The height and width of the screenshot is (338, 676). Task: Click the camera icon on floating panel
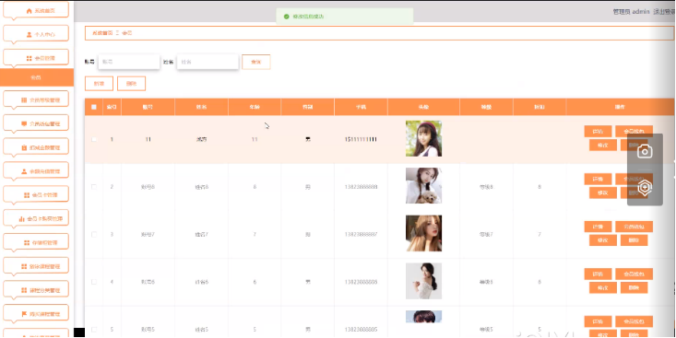pyautogui.click(x=645, y=151)
